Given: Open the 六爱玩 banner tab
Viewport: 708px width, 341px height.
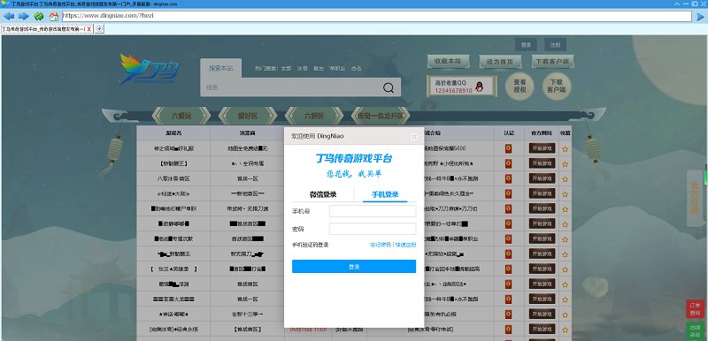Looking at the screenshot, I should pyautogui.click(x=181, y=116).
